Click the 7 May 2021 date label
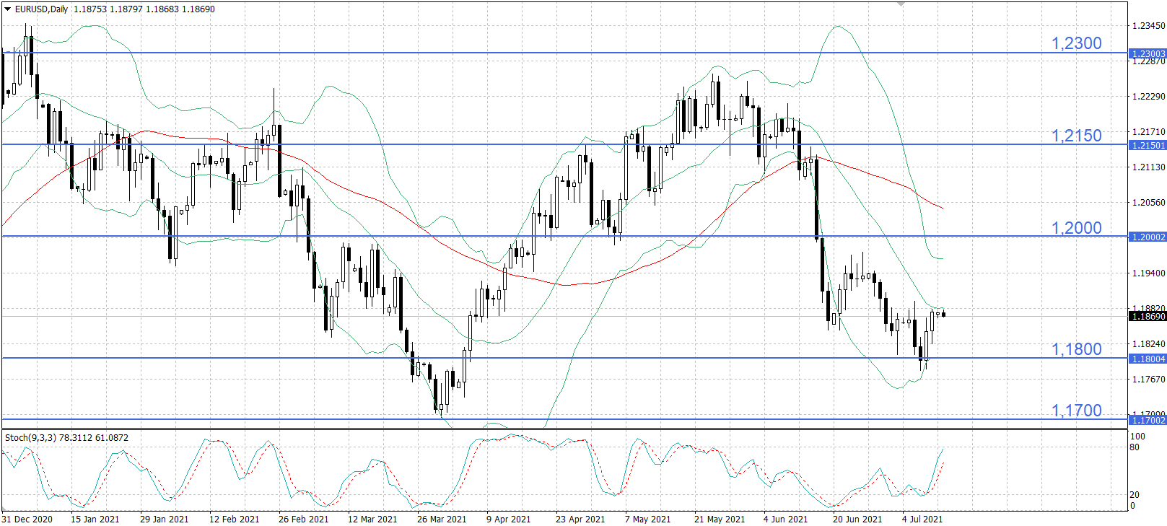Image resolution: width=1167 pixels, height=526 pixels. tap(648, 519)
